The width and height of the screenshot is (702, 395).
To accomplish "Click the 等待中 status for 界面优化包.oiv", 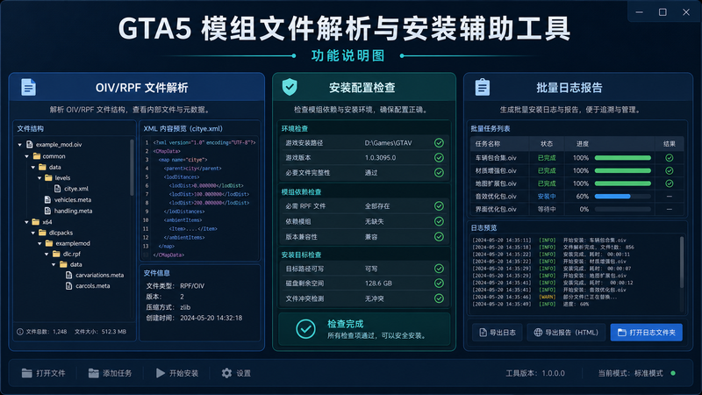I will pos(547,209).
